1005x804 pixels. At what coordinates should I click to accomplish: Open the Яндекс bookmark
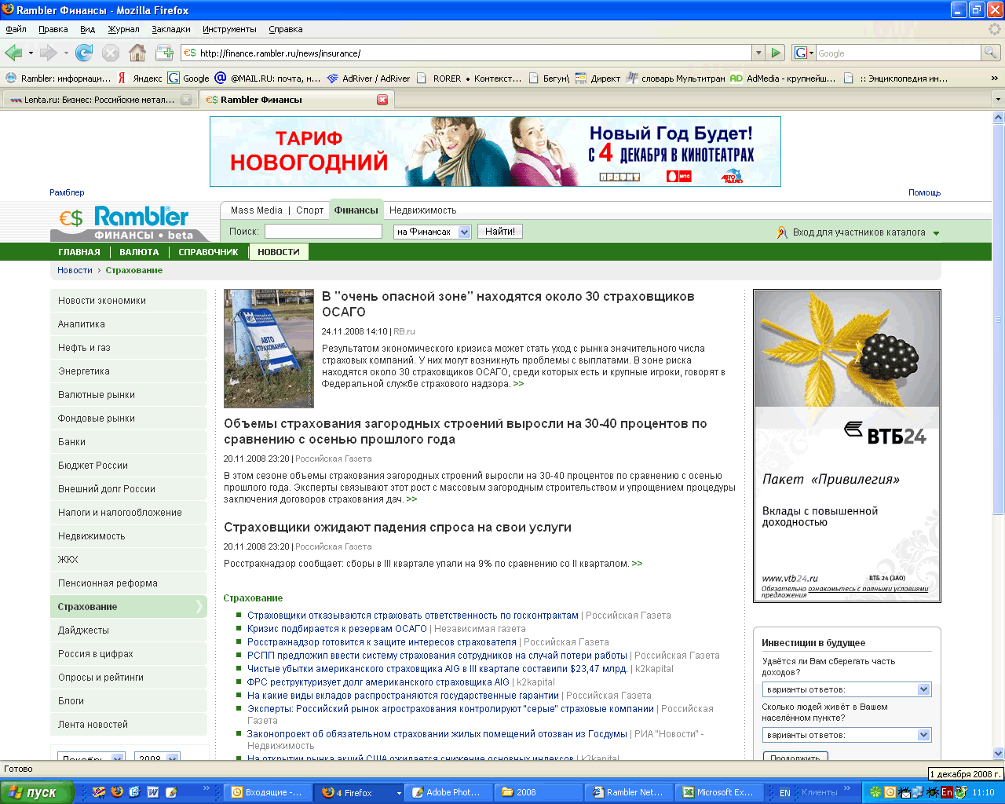point(140,78)
